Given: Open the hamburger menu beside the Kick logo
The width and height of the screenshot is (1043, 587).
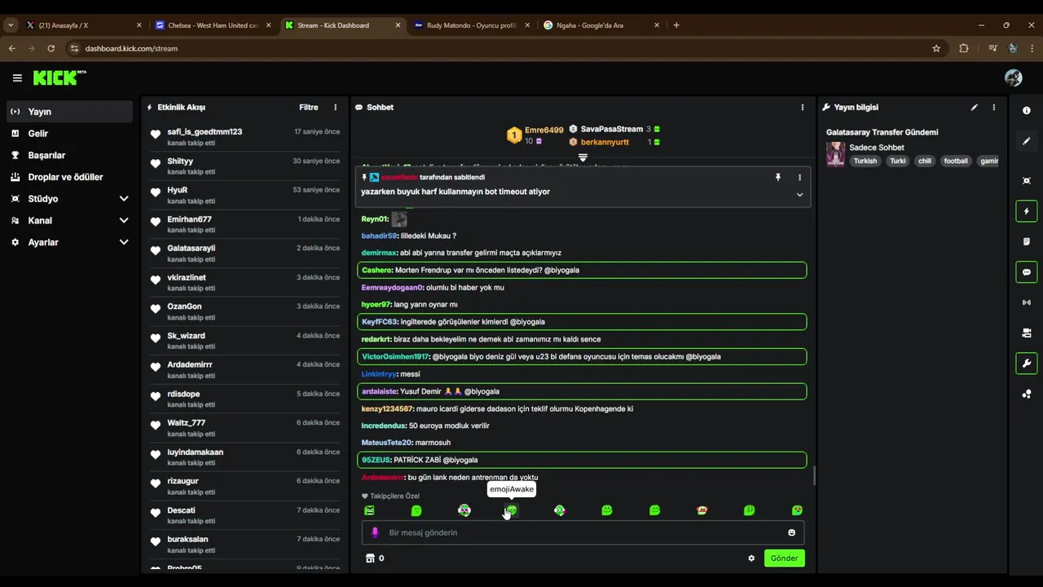Looking at the screenshot, I should 17,78.
